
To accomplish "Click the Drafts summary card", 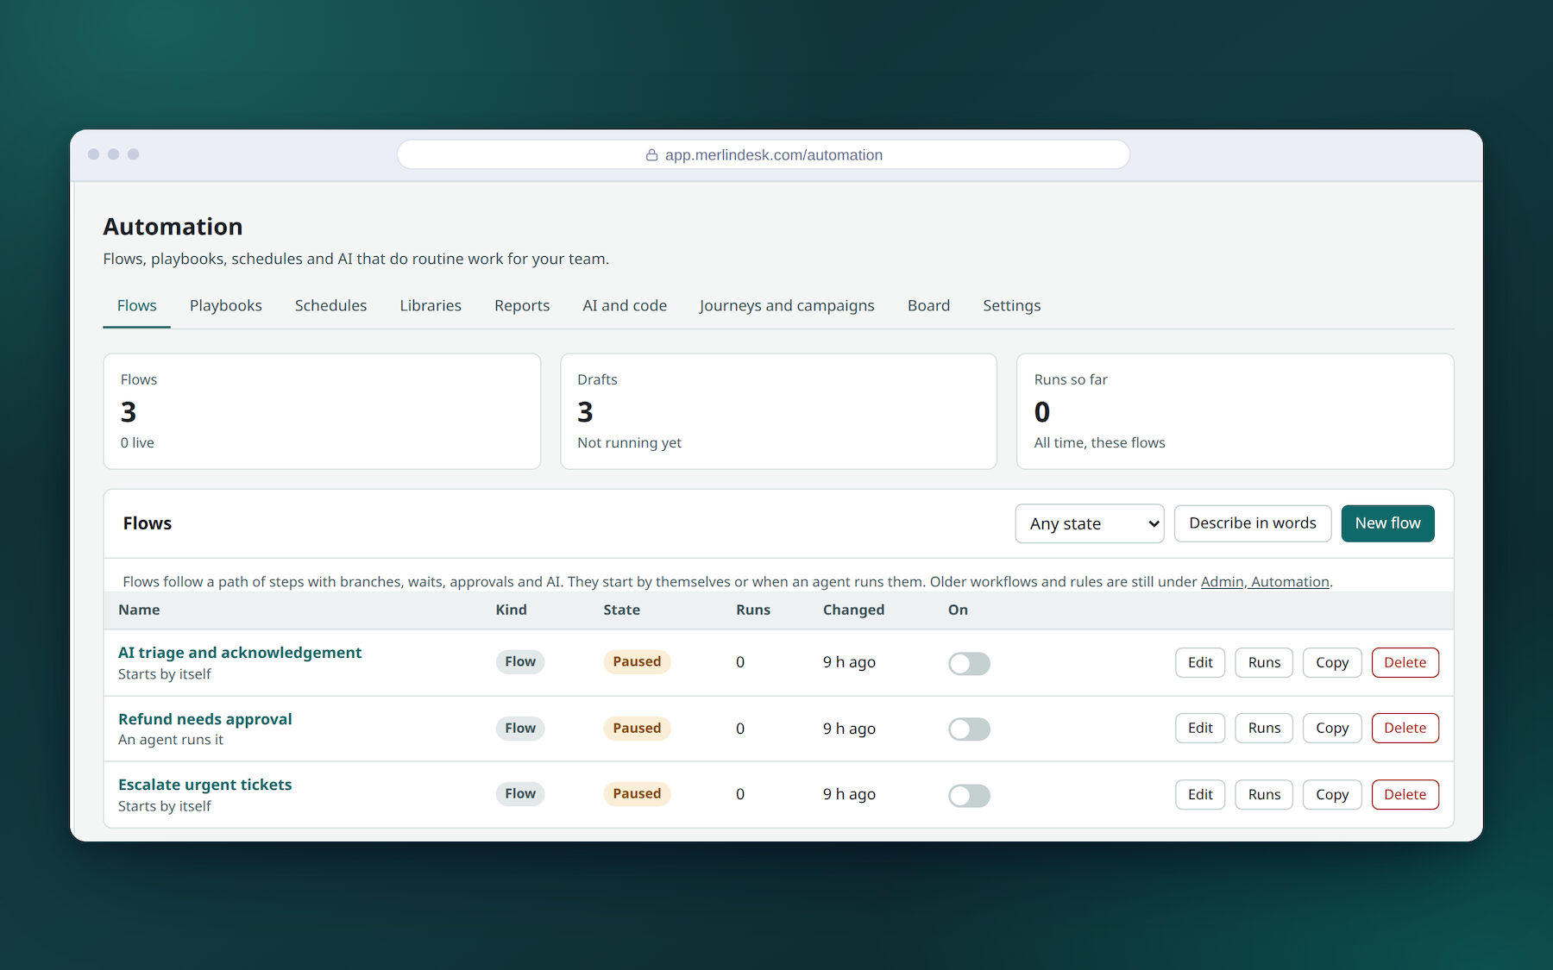I will click(x=778, y=411).
